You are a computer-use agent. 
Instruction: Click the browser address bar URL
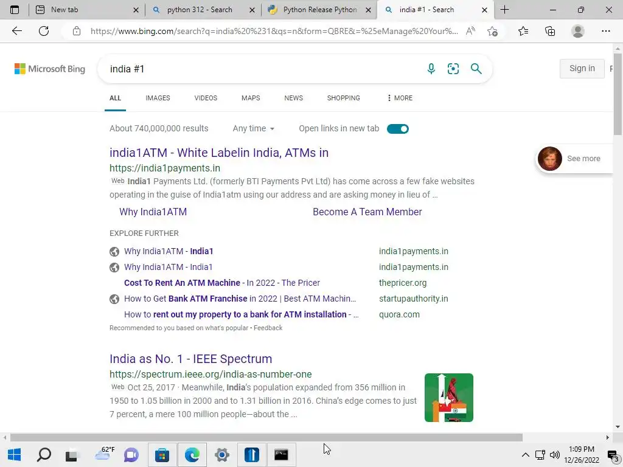pos(274,31)
